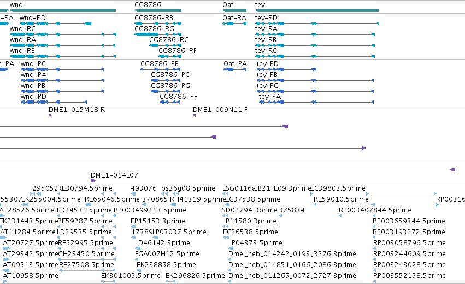Choose protein tey-PD
The image size is (465, 284).
pyautogui.click(x=268, y=64)
